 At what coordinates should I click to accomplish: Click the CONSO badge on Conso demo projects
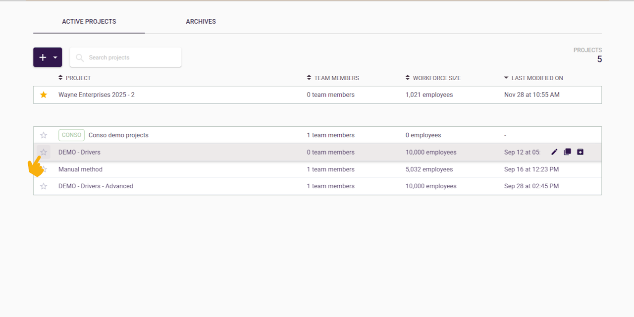pyautogui.click(x=71, y=135)
